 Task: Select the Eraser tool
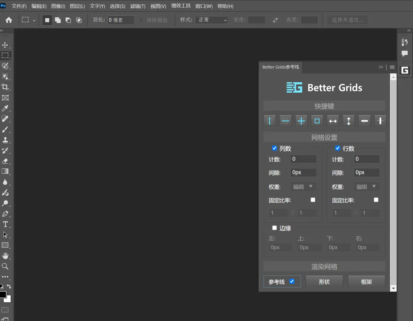(5, 161)
